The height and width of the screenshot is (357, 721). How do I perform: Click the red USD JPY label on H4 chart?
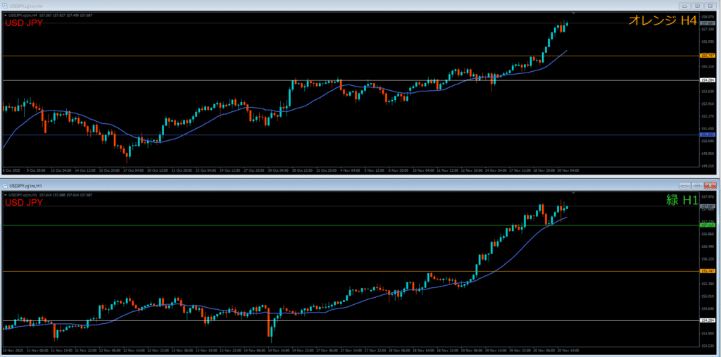coord(24,23)
